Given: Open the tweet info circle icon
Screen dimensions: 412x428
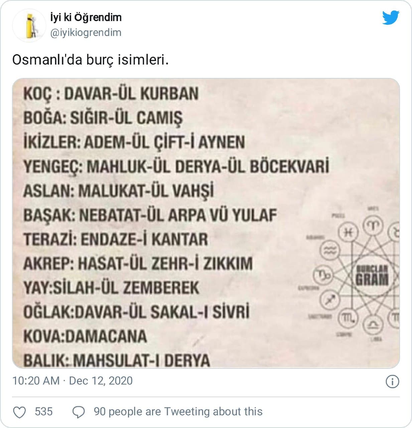Looking at the screenshot, I should coord(392,382).
